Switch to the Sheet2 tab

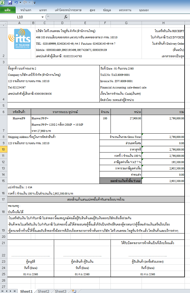point(44,291)
